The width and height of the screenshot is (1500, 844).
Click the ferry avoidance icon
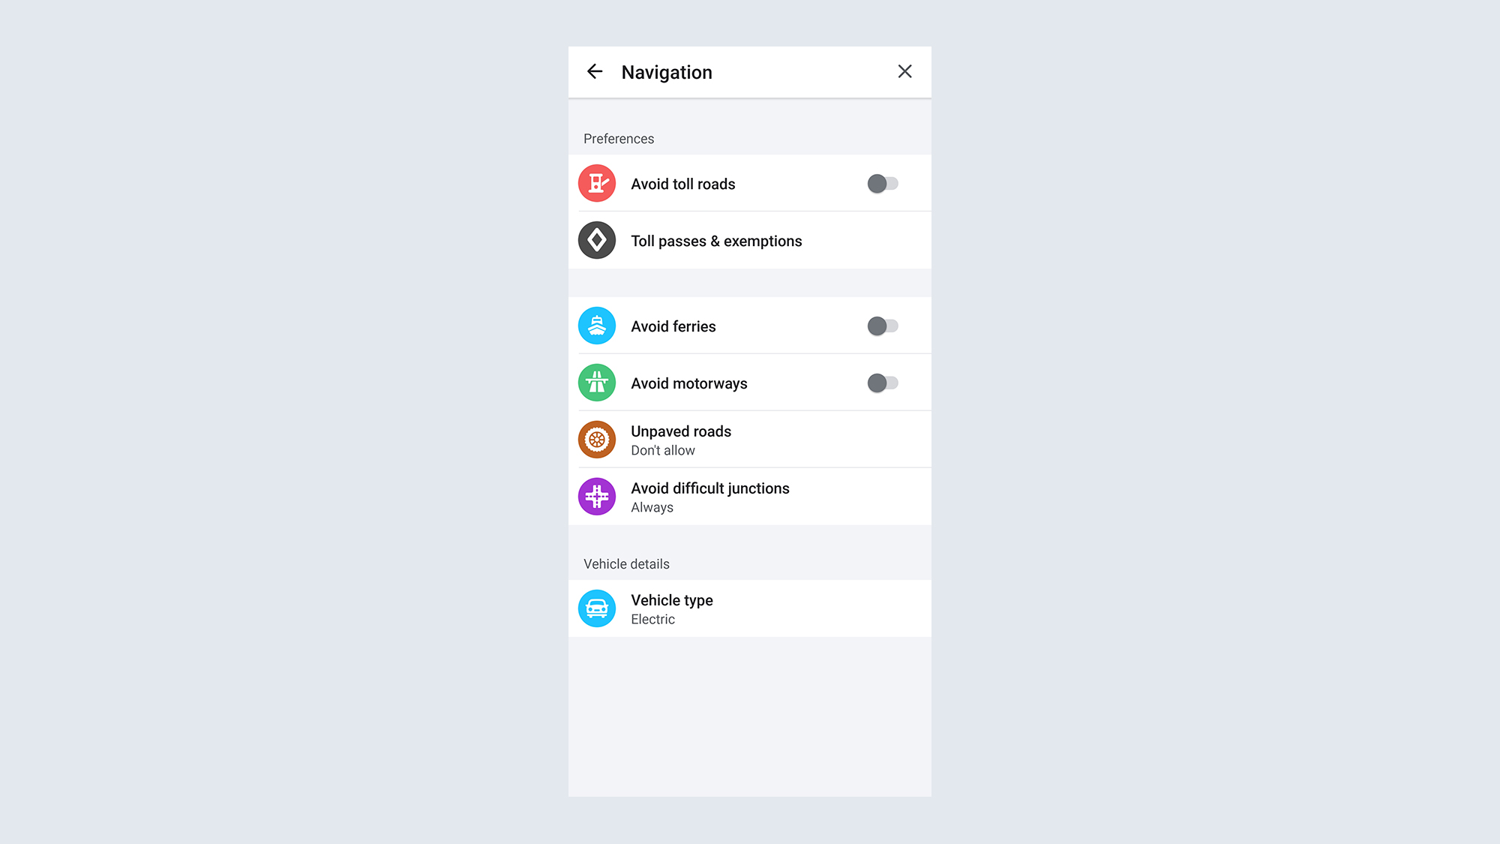click(596, 326)
